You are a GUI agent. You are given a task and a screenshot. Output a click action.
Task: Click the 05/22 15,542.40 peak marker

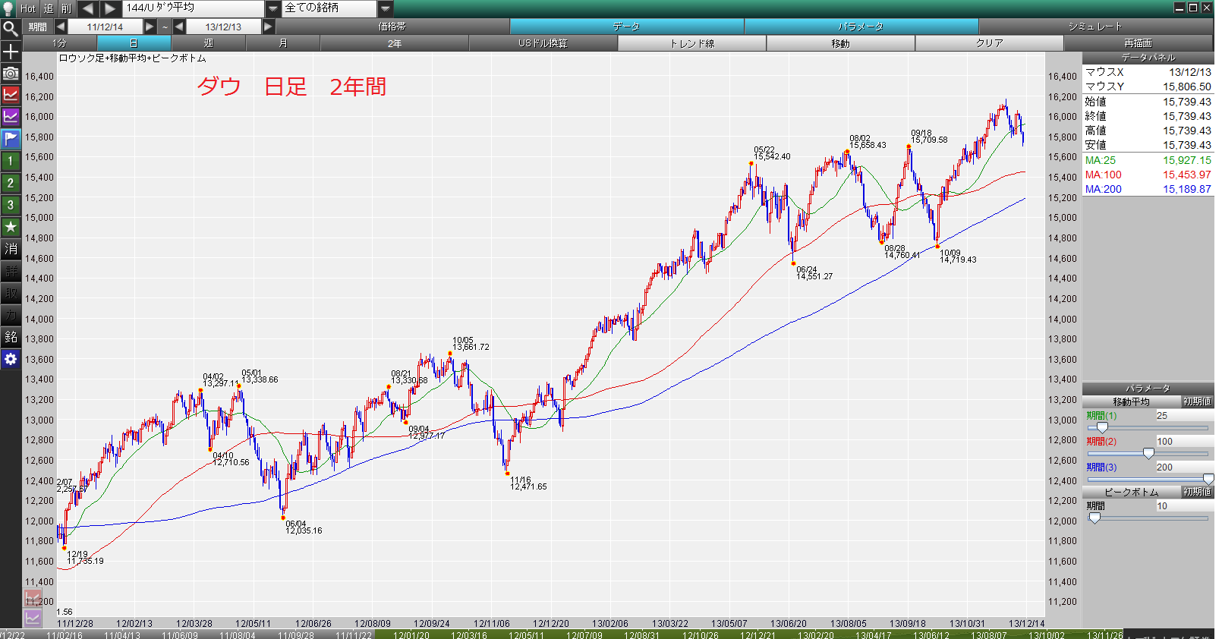(751, 163)
